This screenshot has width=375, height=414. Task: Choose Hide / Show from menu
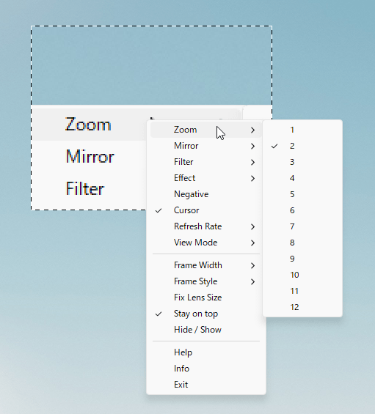click(206, 330)
